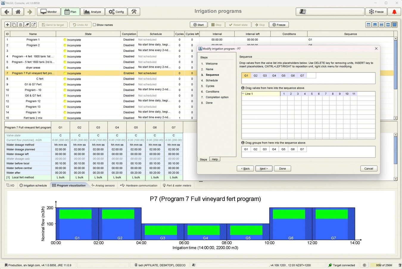Open the Home screen icon
This screenshot has width=402, height=269.
tap(18, 12)
